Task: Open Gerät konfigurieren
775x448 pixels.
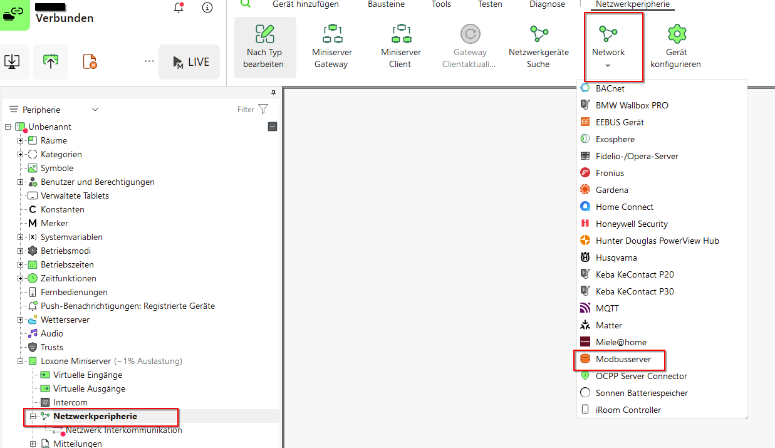Action: point(676,48)
